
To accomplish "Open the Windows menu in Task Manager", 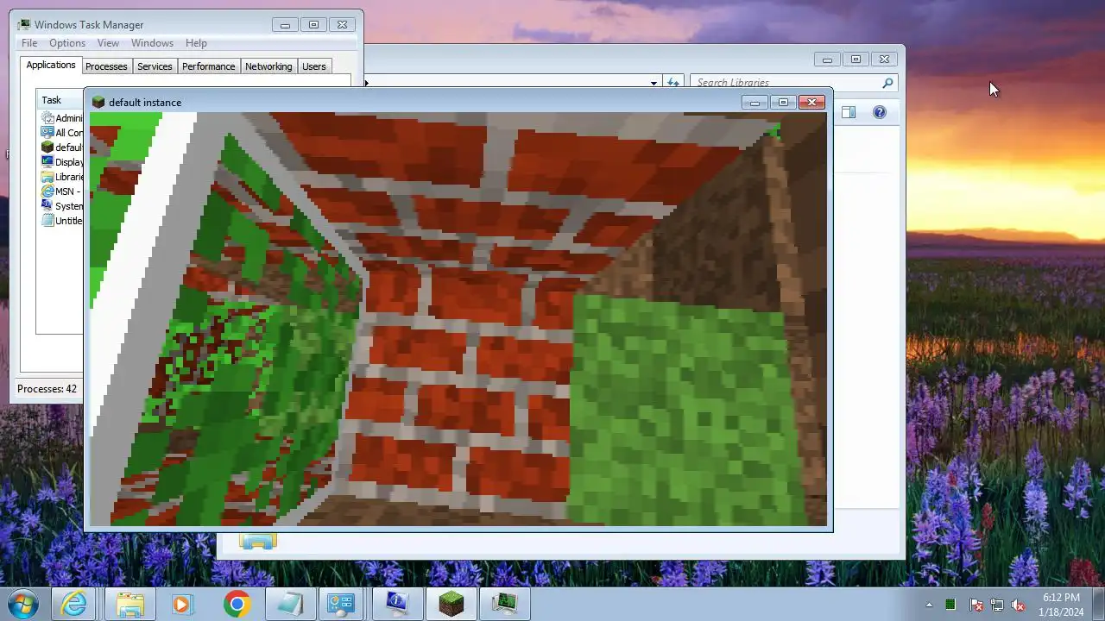I will click(152, 43).
